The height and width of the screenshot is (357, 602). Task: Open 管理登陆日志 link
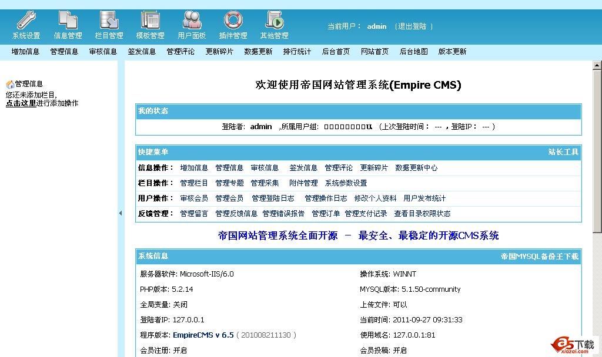tap(273, 198)
